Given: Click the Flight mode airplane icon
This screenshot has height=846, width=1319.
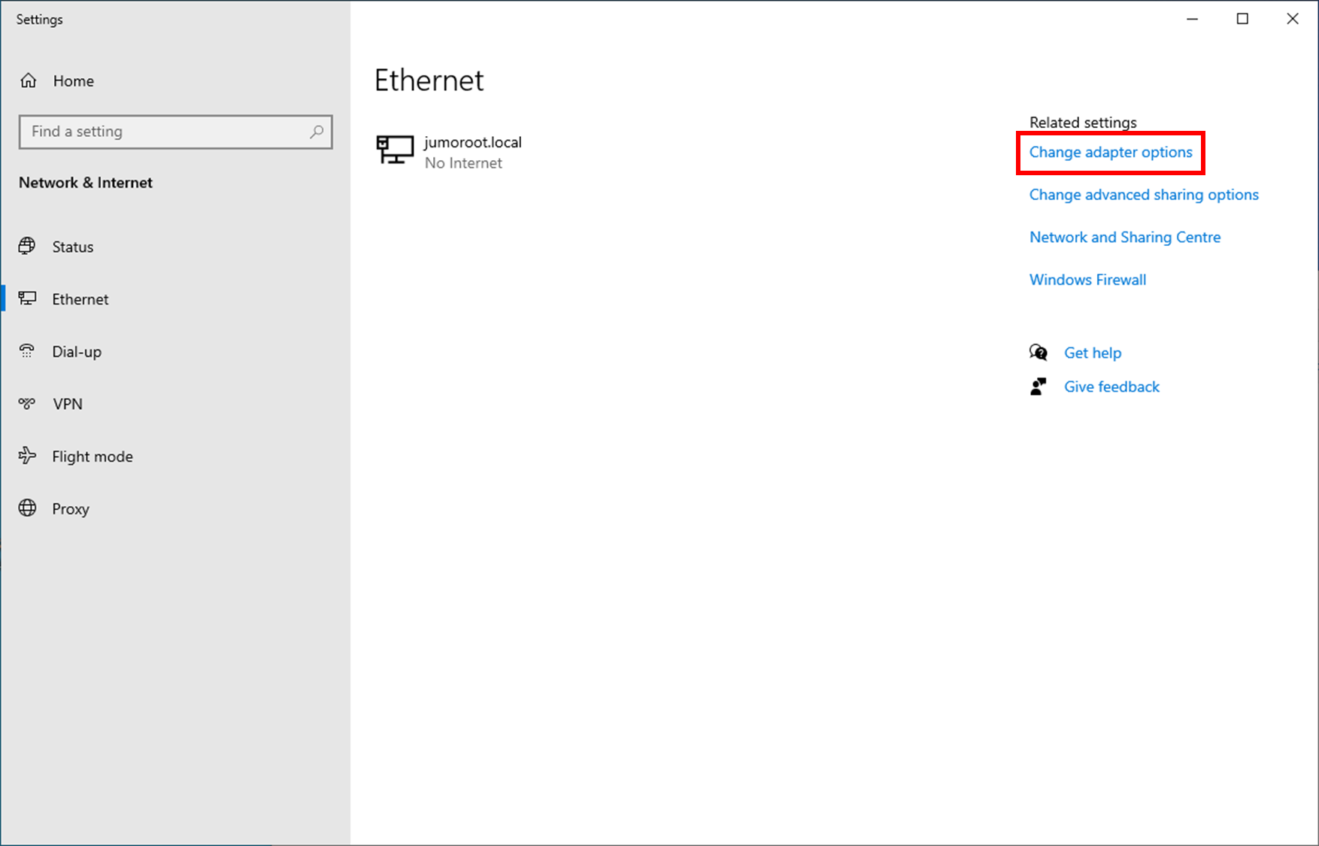Looking at the screenshot, I should tap(27, 456).
